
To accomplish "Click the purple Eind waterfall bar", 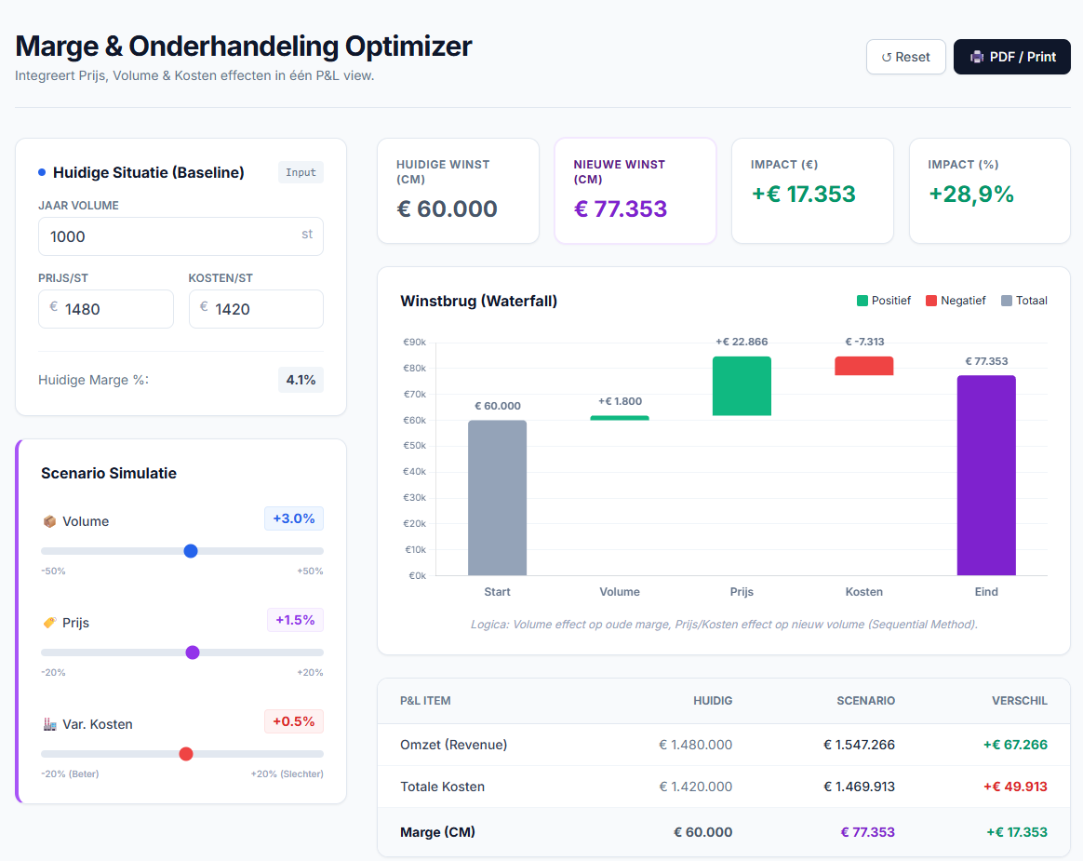I will click(986, 476).
